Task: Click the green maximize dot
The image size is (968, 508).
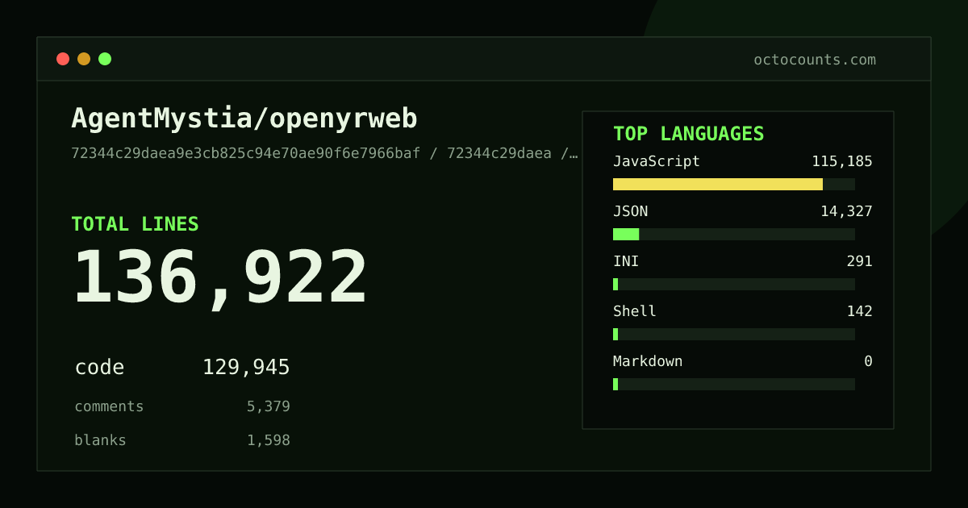Action: pos(105,59)
